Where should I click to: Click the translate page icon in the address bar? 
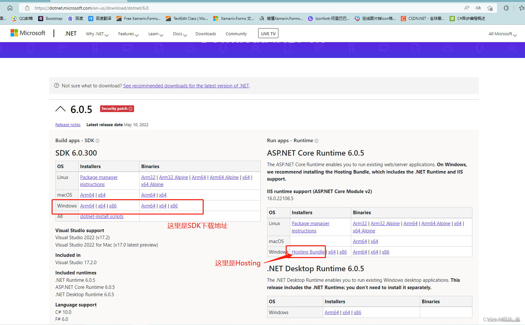[478, 8]
